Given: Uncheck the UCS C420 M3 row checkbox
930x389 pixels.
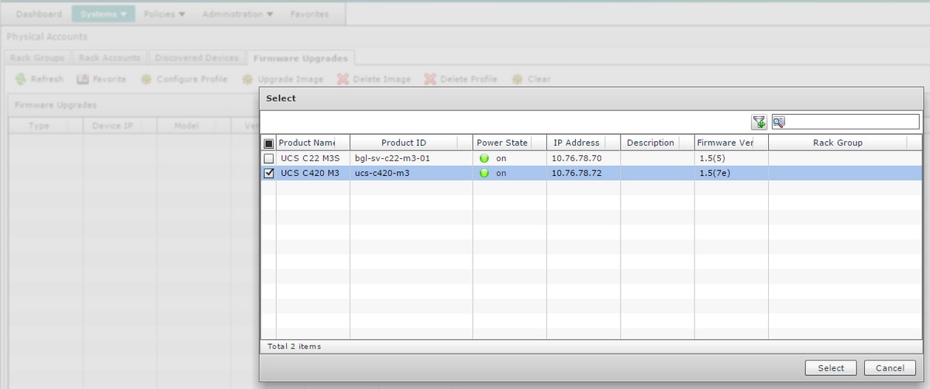Looking at the screenshot, I should click(x=269, y=173).
